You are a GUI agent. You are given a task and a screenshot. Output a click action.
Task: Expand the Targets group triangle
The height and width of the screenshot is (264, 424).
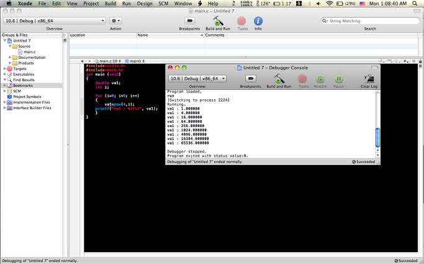click(4, 69)
